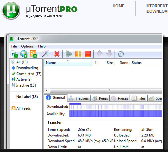Open the Create New Torrent wand icon
Image resolution: width=168 pixels, height=152 pixels.
click(45, 54)
